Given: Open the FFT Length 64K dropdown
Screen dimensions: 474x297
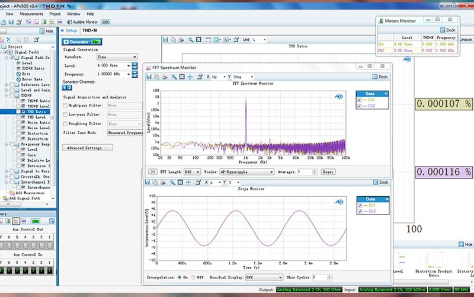Looking at the screenshot, I should coord(192,172).
